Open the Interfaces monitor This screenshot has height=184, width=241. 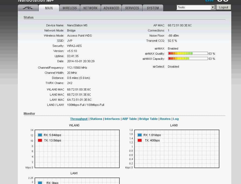pos(112,119)
